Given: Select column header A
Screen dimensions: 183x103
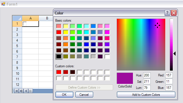Looking at the screenshot, I should click(x=30, y=18).
